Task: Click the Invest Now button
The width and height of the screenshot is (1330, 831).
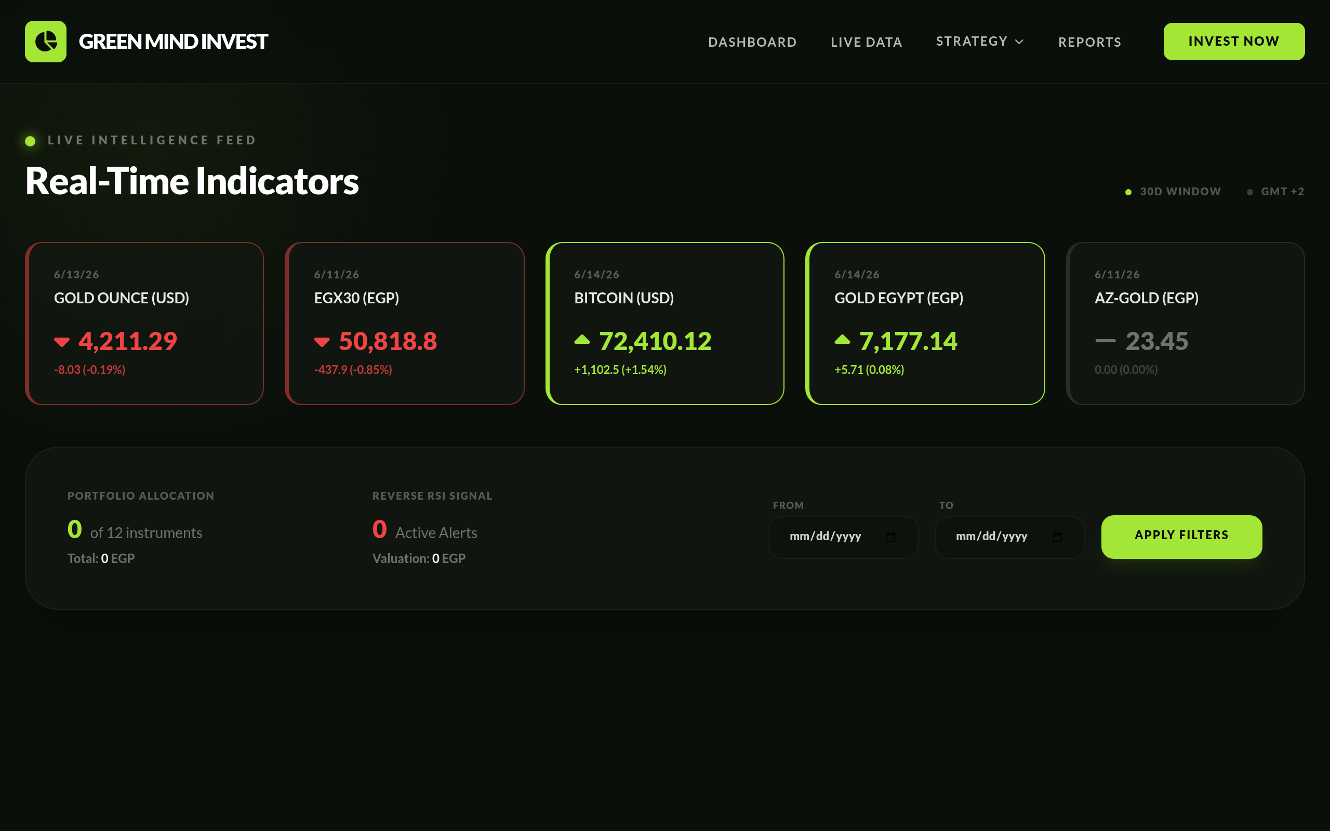Action: [x=1234, y=42]
